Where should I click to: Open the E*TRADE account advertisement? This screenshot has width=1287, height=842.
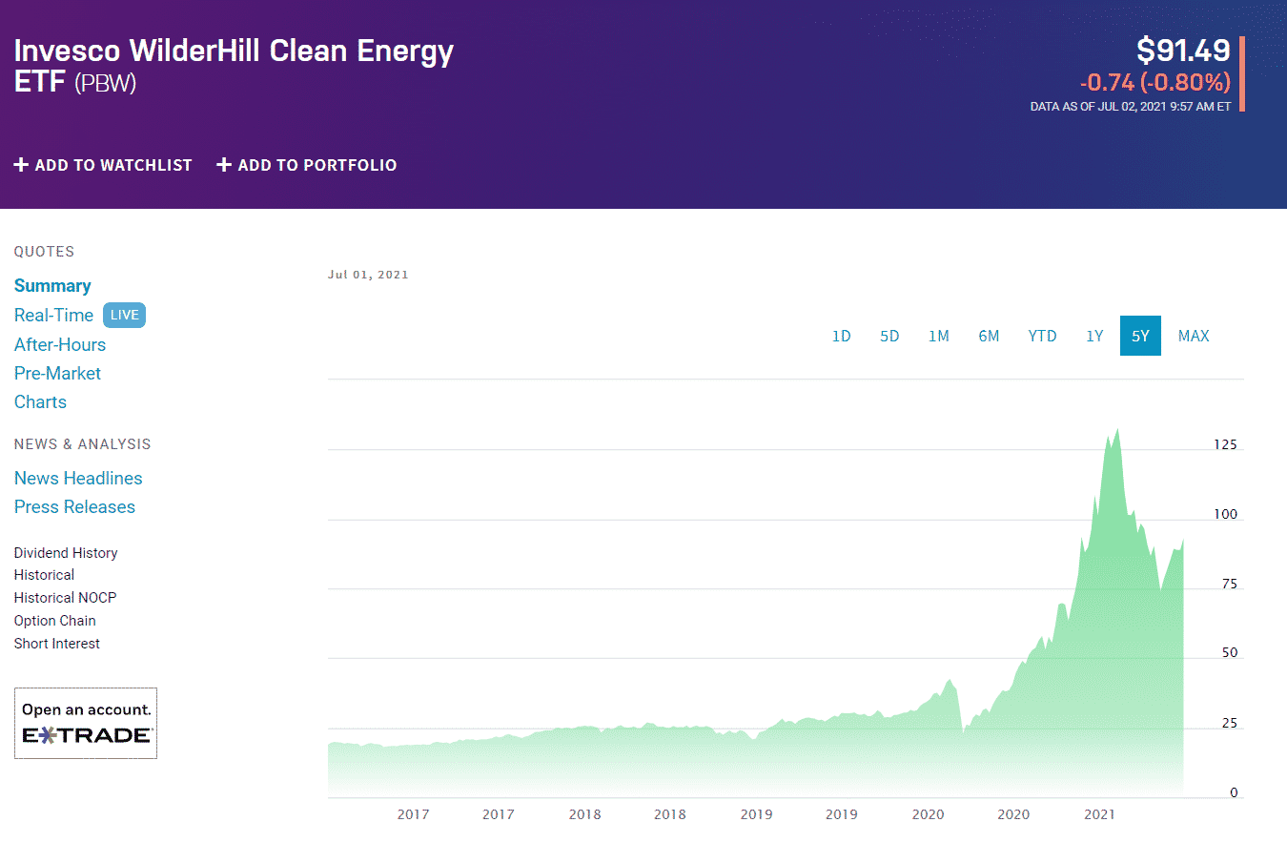pyautogui.click(x=86, y=723)
